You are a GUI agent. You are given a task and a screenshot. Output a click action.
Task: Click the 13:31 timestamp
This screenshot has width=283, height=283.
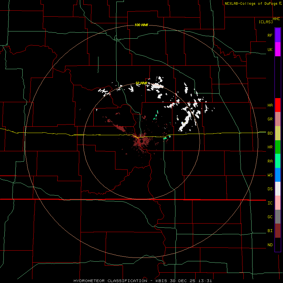tap(206, 281)
